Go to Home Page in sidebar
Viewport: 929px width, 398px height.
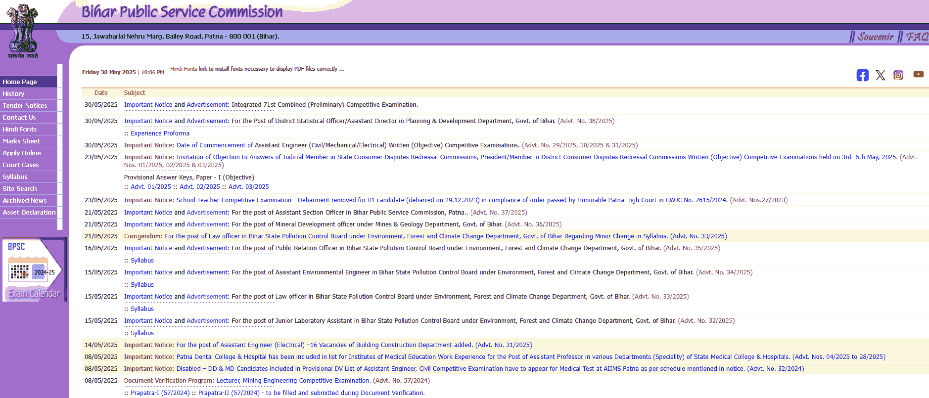[x=29, y=82]
